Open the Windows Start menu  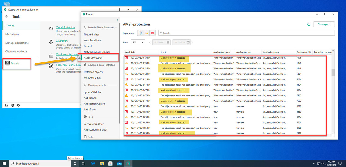point(4,163)
